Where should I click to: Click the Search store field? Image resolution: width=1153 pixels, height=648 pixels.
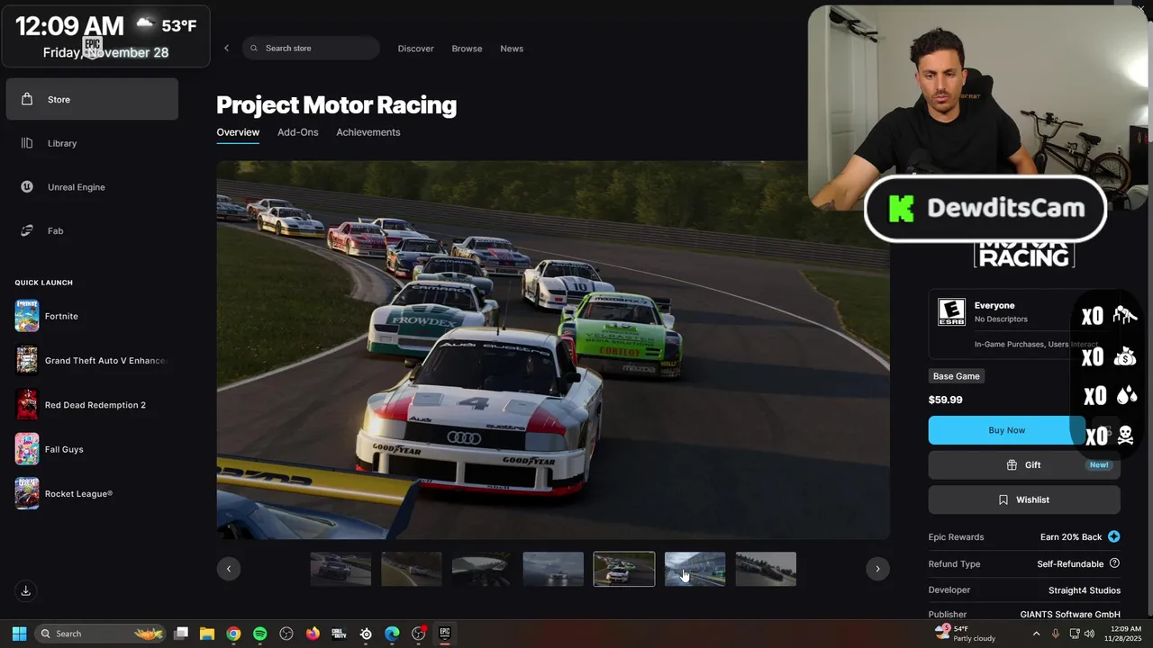click(311, 49)
